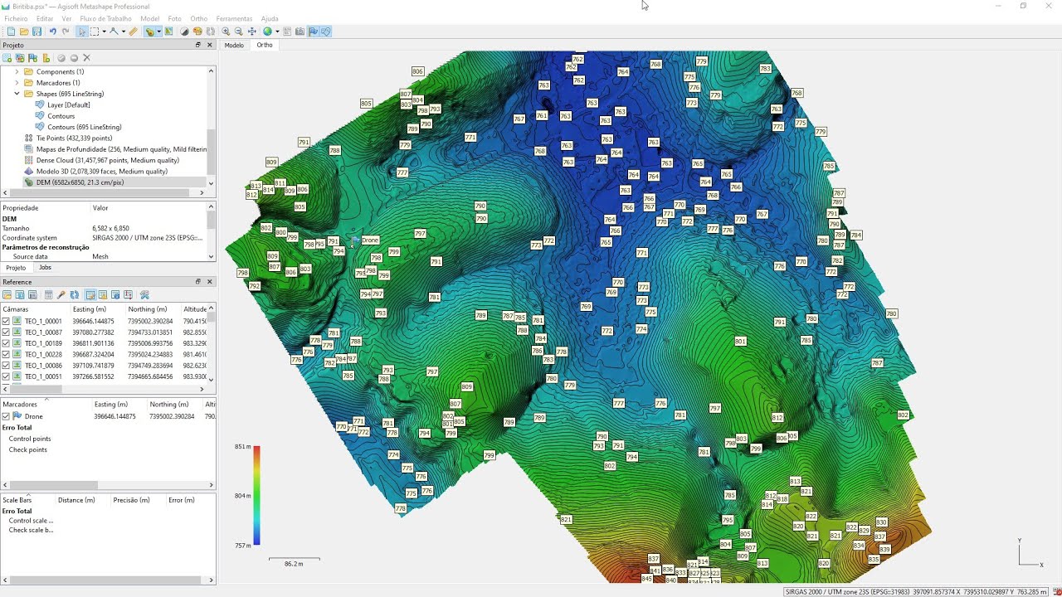
Task: Open the Ficheiro menu
Action: point(16,18)
